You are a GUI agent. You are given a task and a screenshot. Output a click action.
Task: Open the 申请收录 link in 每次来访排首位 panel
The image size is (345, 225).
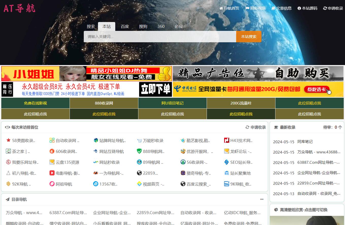tap(256, 127)
